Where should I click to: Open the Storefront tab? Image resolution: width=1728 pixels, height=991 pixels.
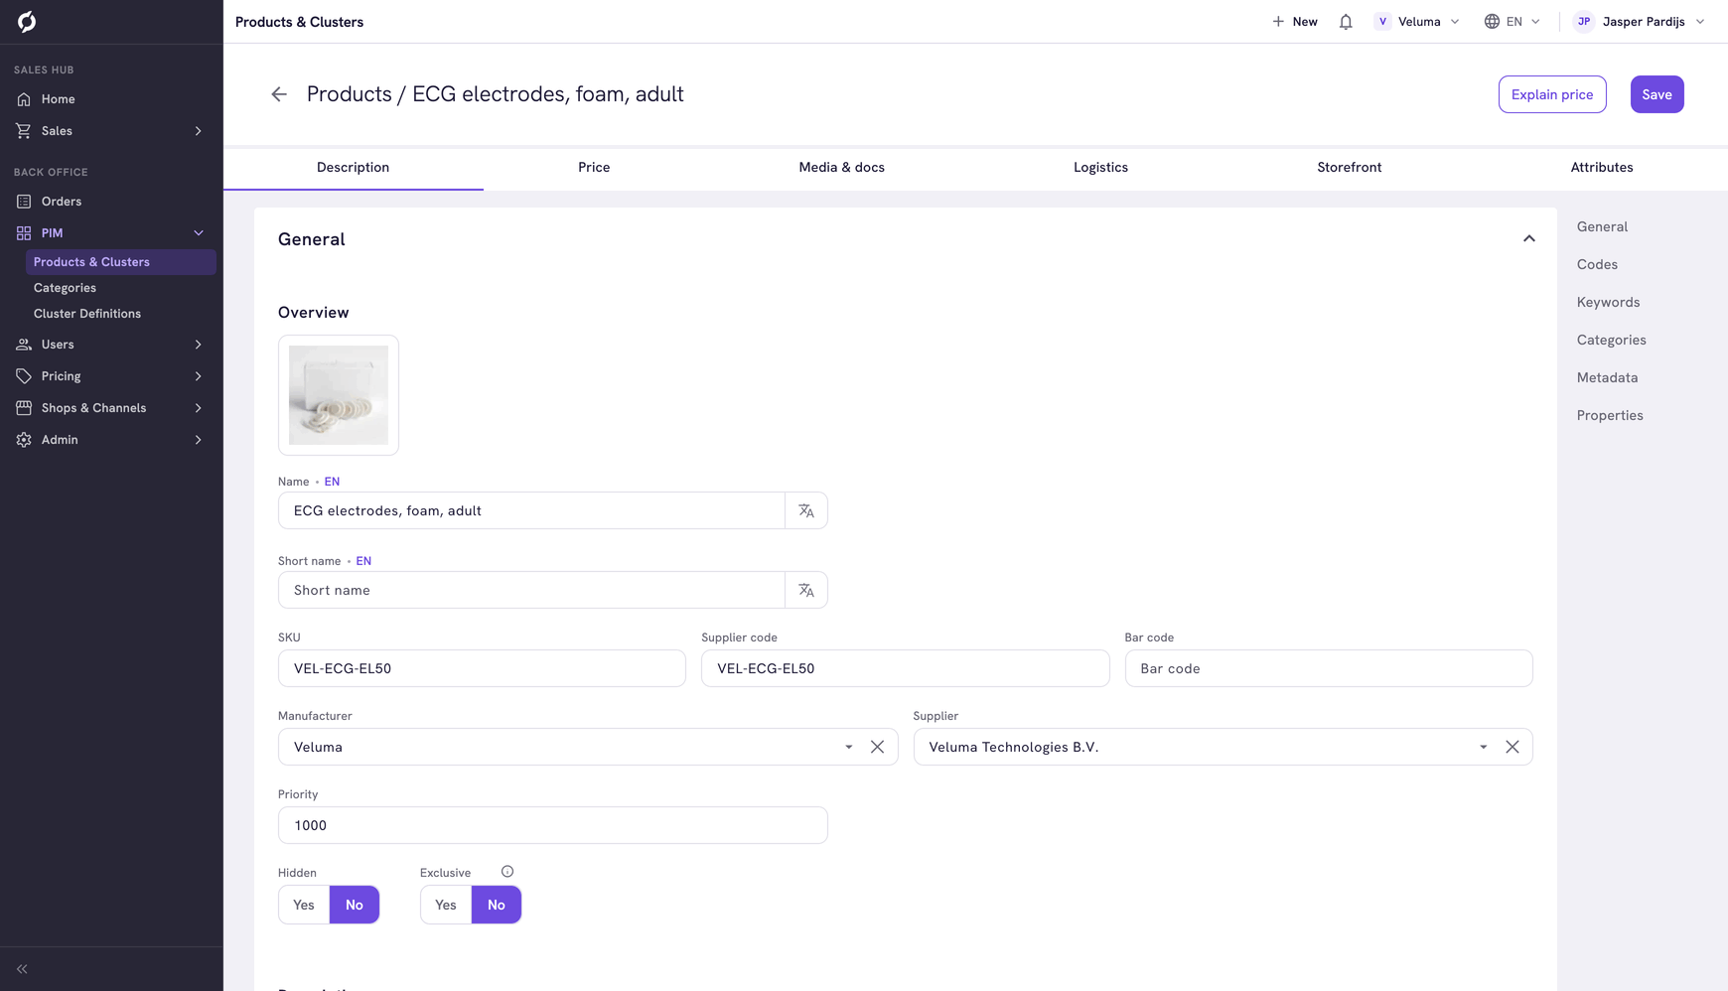1349,168
